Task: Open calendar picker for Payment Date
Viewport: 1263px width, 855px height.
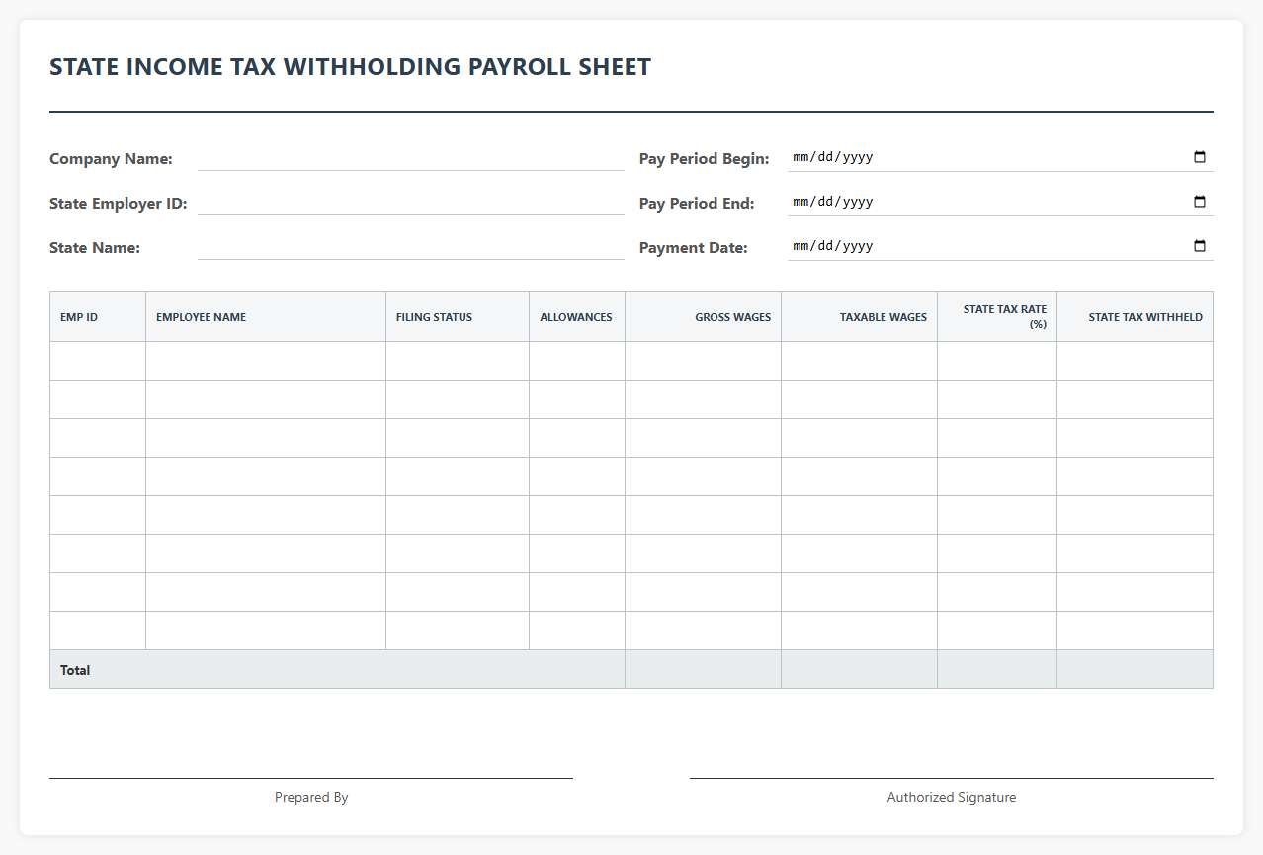Action: pyautogui.click(x=1200, y=246)
